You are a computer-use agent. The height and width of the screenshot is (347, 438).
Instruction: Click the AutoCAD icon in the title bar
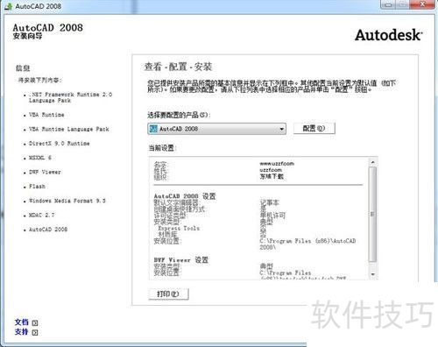[8, 6]
